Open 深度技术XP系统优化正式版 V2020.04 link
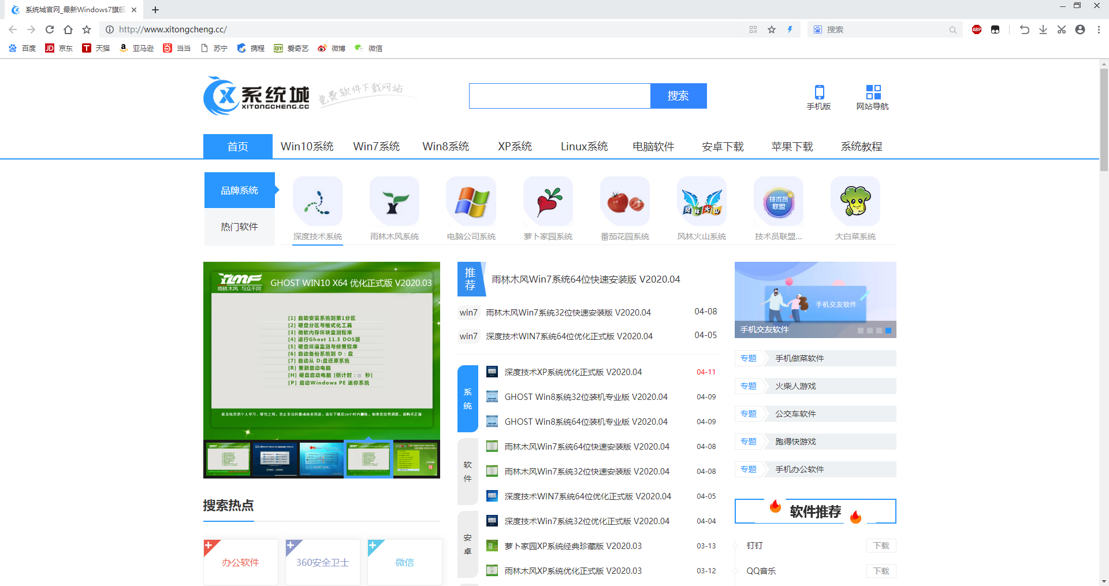 point(573,372)
